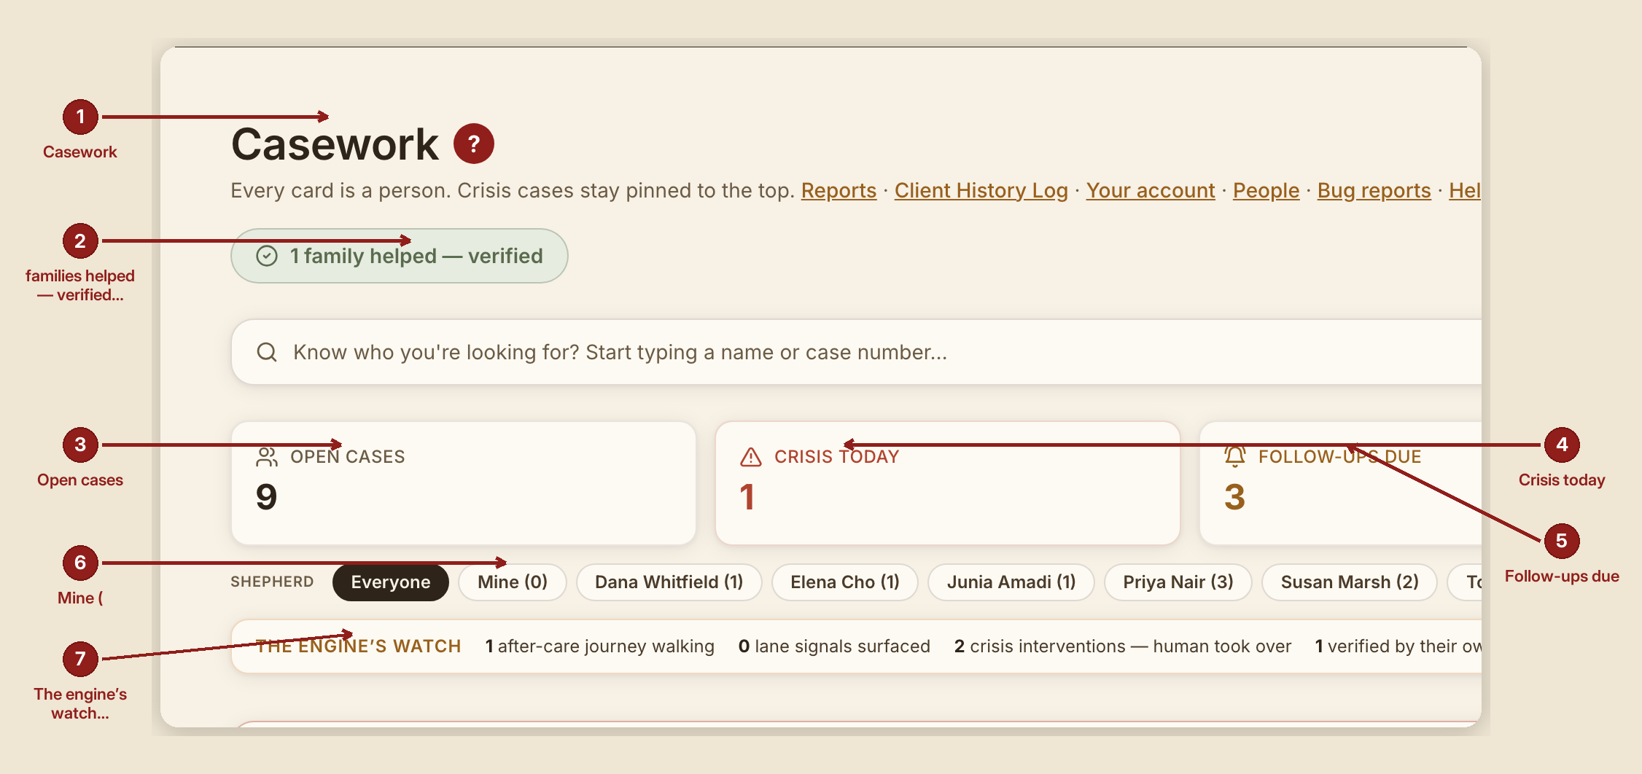This screenshot has width=1642, height=774.
Task: Open the Crisis Today card
Action: coord(948,483)
